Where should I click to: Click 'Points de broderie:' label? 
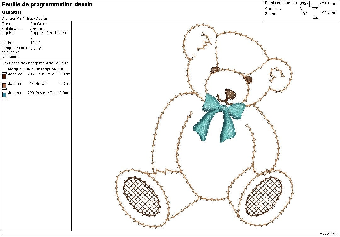pyautogui.click(x=281, y=3)
